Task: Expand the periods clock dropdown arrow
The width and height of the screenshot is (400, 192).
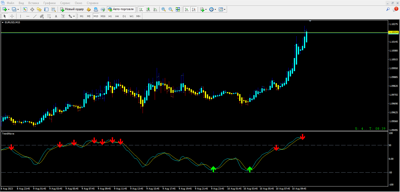Action: [x=215, y=9]
